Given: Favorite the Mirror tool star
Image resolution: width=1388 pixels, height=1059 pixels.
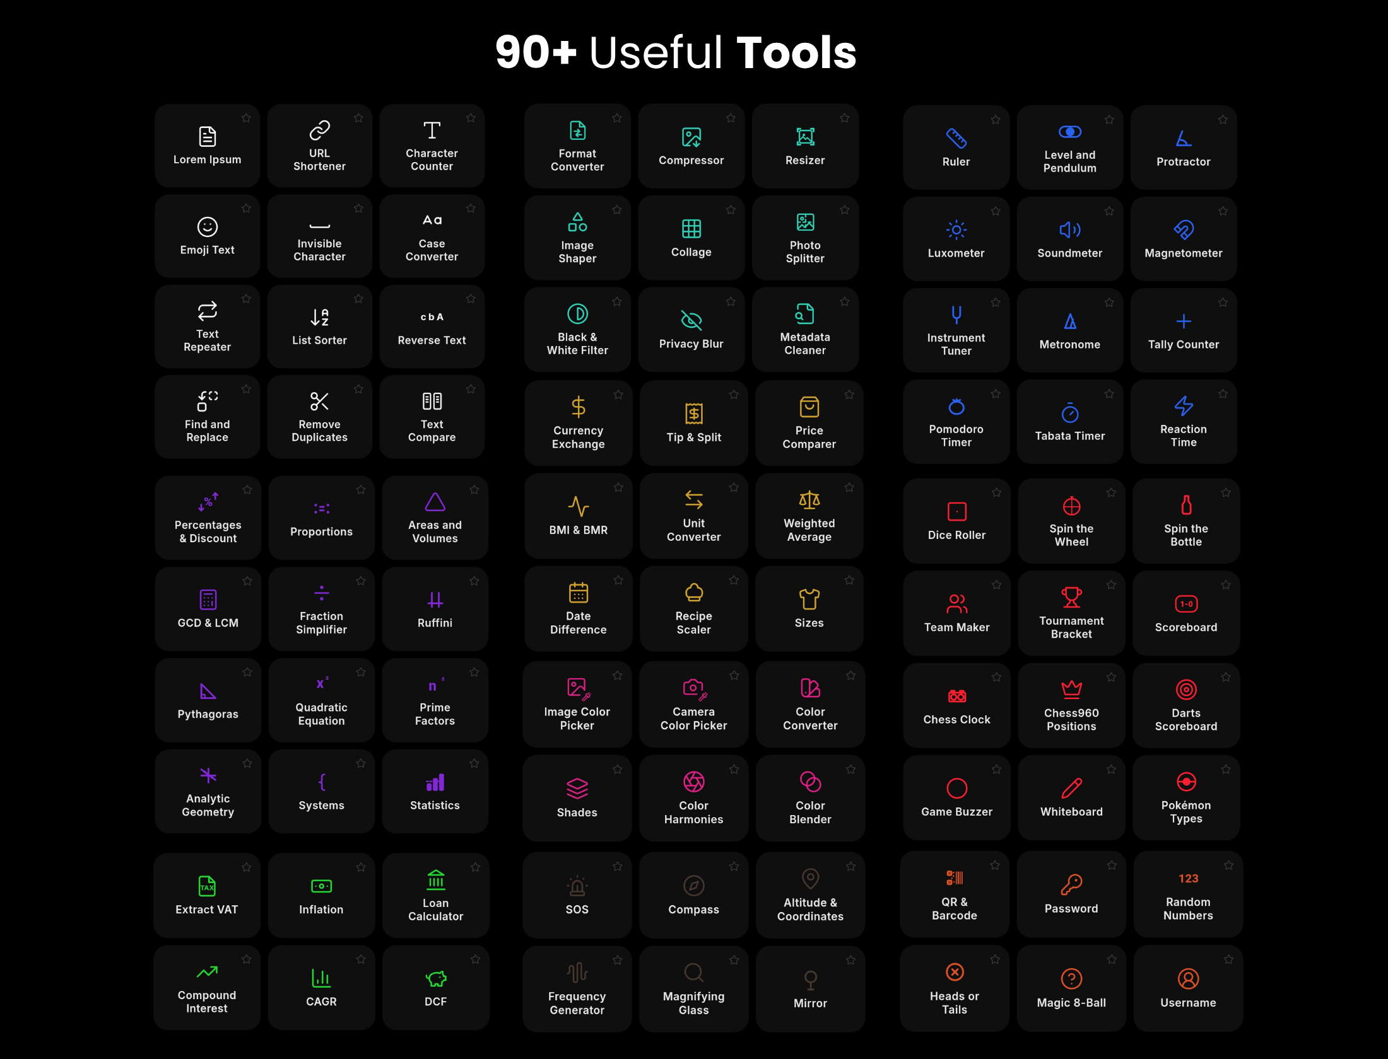Looking at the screenshot, I should coord(850,960).
